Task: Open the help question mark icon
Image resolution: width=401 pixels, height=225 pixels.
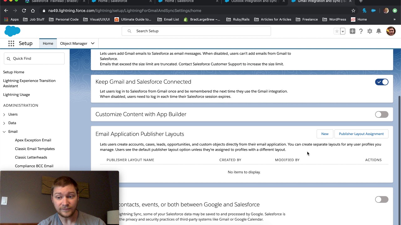Action: 361,31
